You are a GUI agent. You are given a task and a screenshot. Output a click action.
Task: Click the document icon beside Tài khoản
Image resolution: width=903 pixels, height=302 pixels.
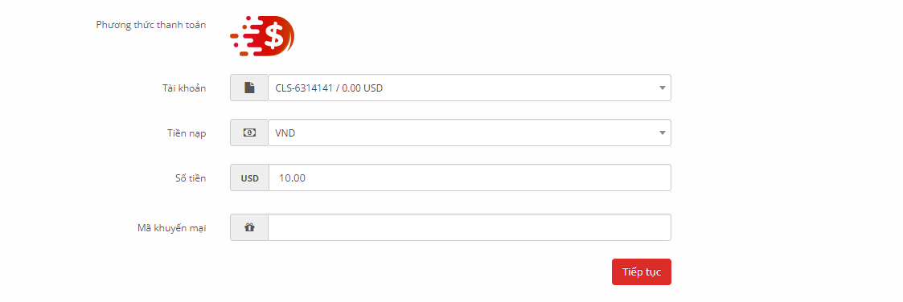(248, 88)
